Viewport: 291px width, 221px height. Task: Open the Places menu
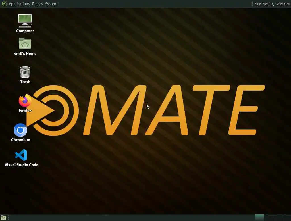tap(38, 4)
